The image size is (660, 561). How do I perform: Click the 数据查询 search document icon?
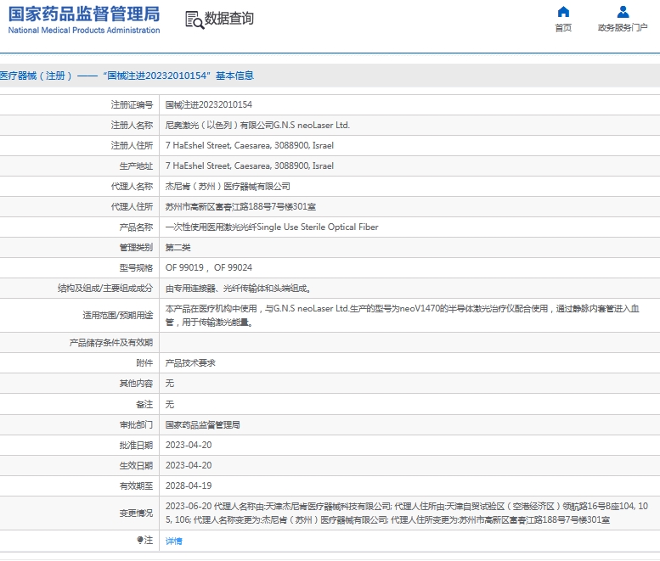(x=195, y=20)
